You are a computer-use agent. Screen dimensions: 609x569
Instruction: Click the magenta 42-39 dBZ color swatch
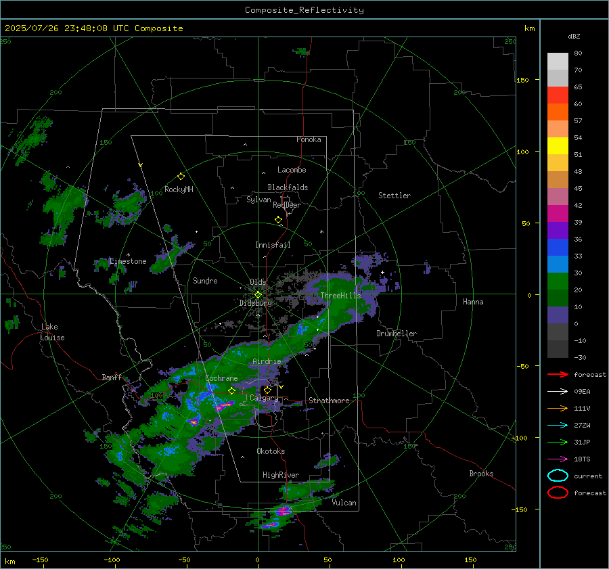click(x=558, y=214)
